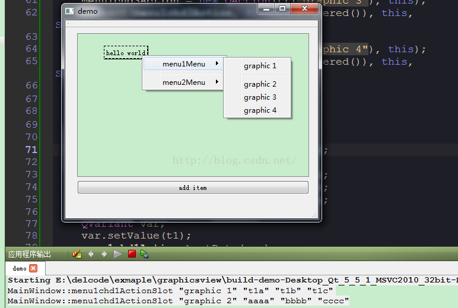Image resolution: width=458 pixels, height=308 pixels.
Task: Stop the running demo with red square
Action: [132, 253]
